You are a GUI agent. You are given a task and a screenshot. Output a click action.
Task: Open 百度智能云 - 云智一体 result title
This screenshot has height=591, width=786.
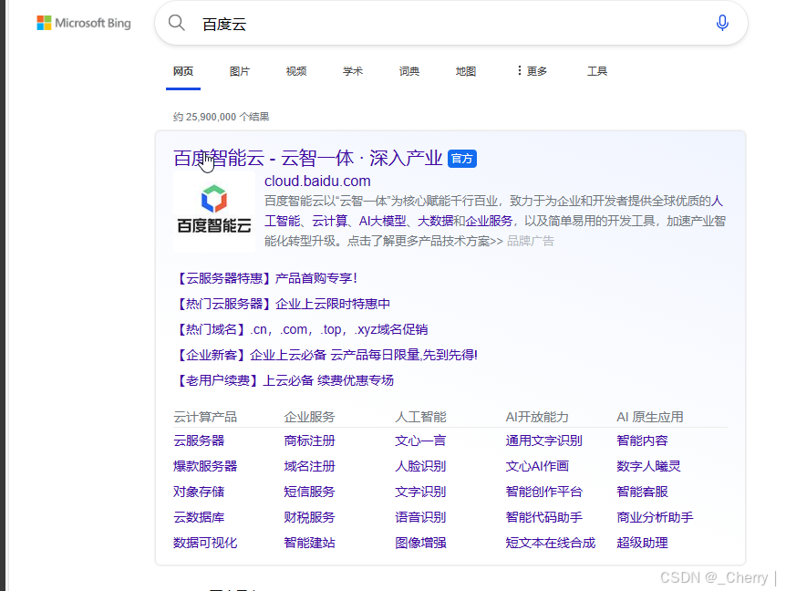click(x=308, y=159)
